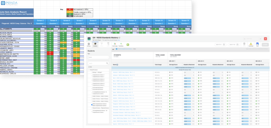Click the start date input field

(x=220, y=45)
